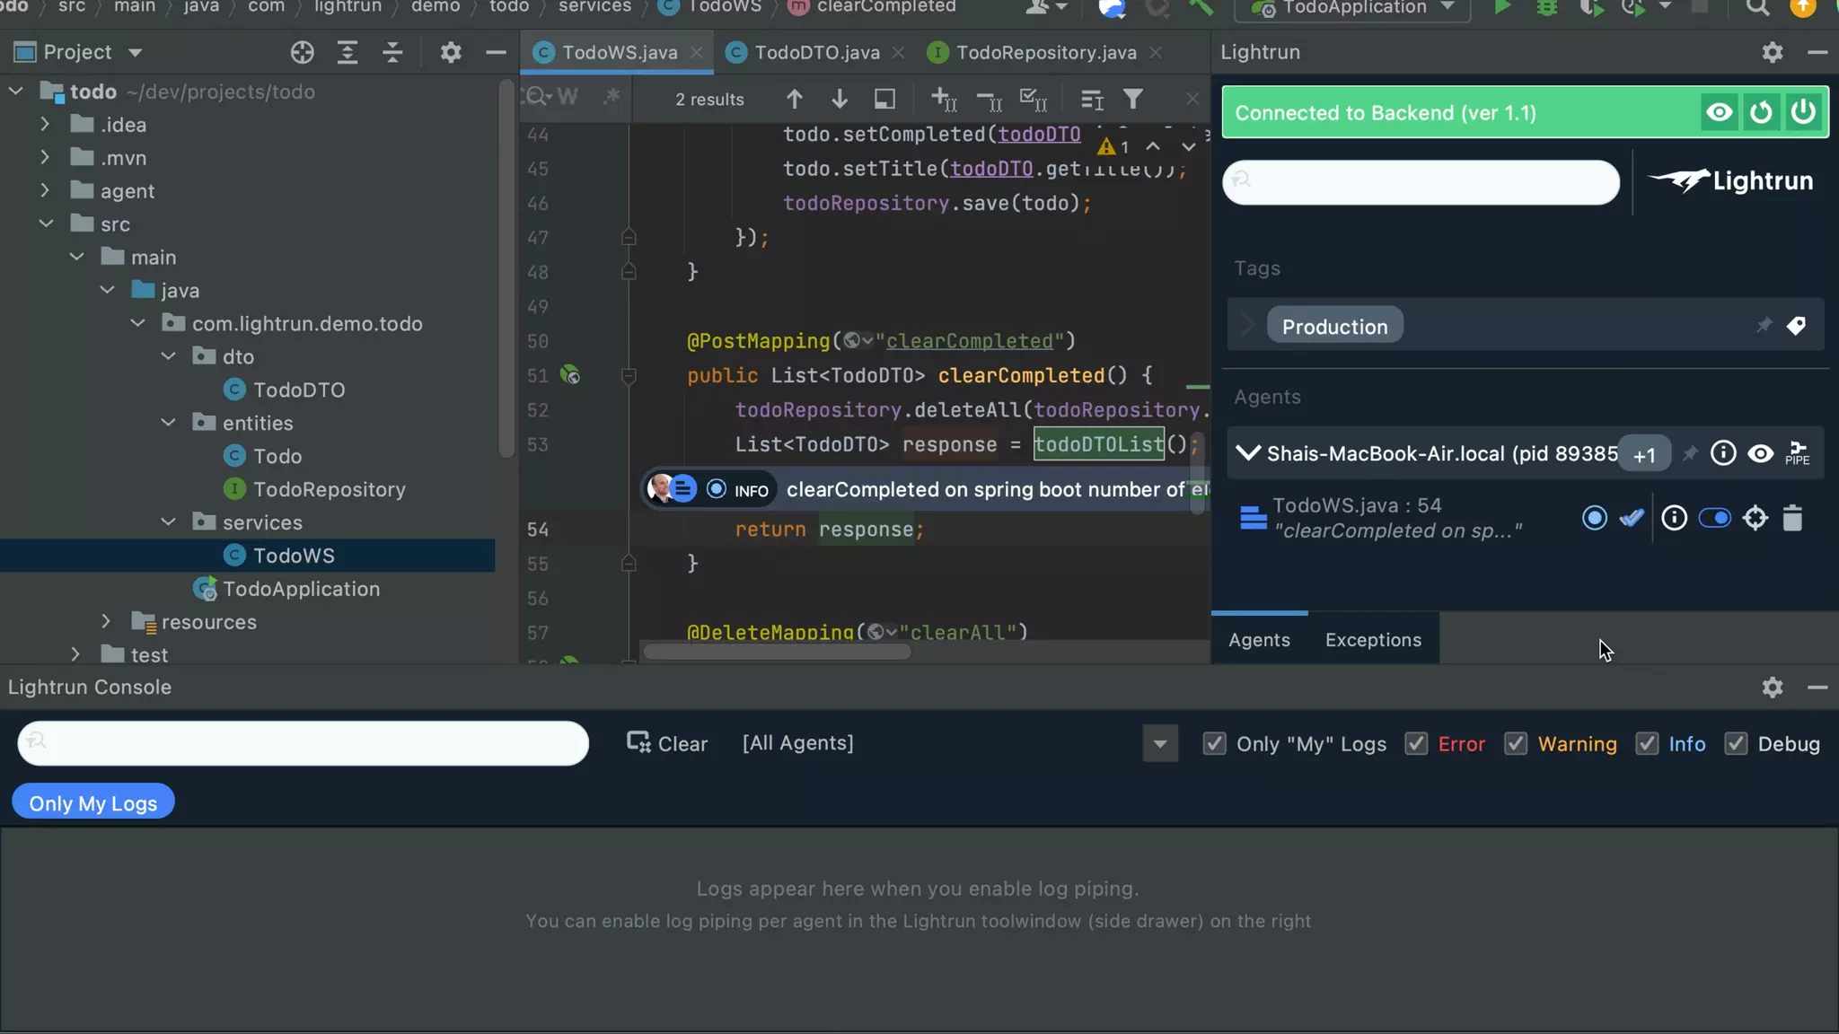Expand all in Project panel
The image size is (1839, 1034).
(348, 52)
